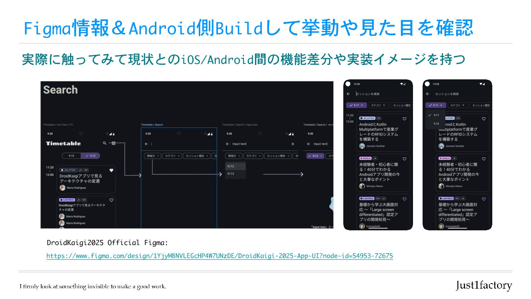Open セッション種別 dropdown in Timetable / Search frame

click(x=197, y=156)
